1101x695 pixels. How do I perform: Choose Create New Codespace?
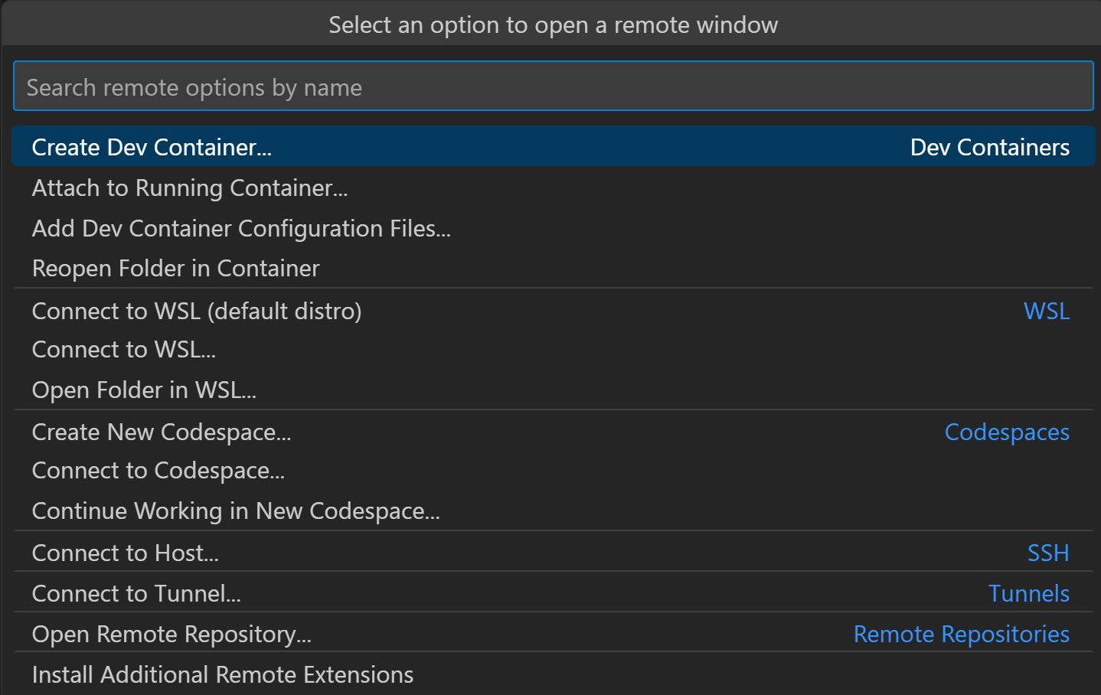[x=553, y=432]
